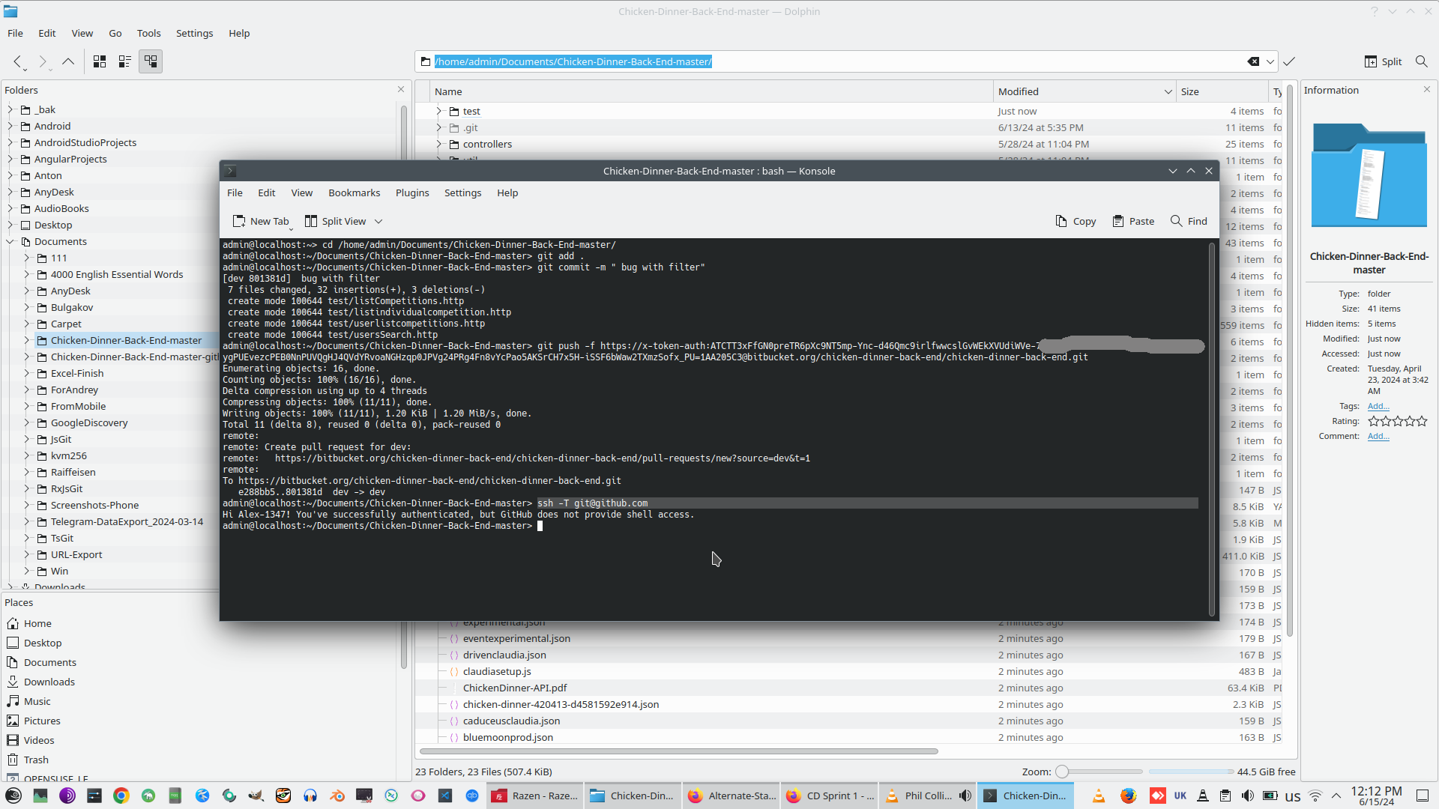Toggle Konsole's Split View button
The height and width of the screenshot is (809, 1439).
(335, 221)
